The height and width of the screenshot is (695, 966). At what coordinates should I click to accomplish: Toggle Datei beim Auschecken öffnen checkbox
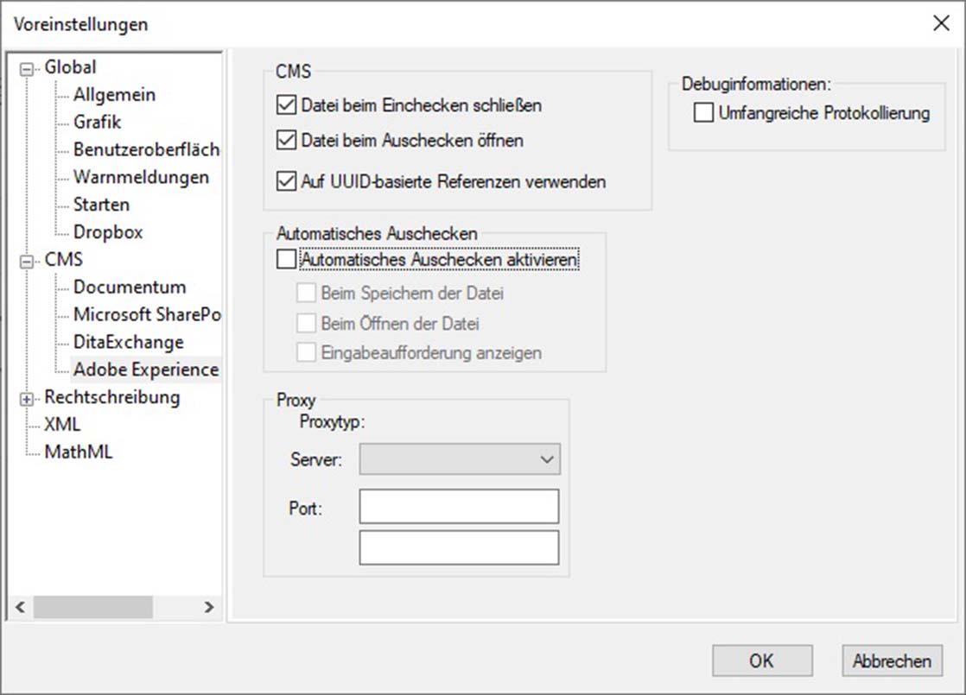(x=286, y=140)
